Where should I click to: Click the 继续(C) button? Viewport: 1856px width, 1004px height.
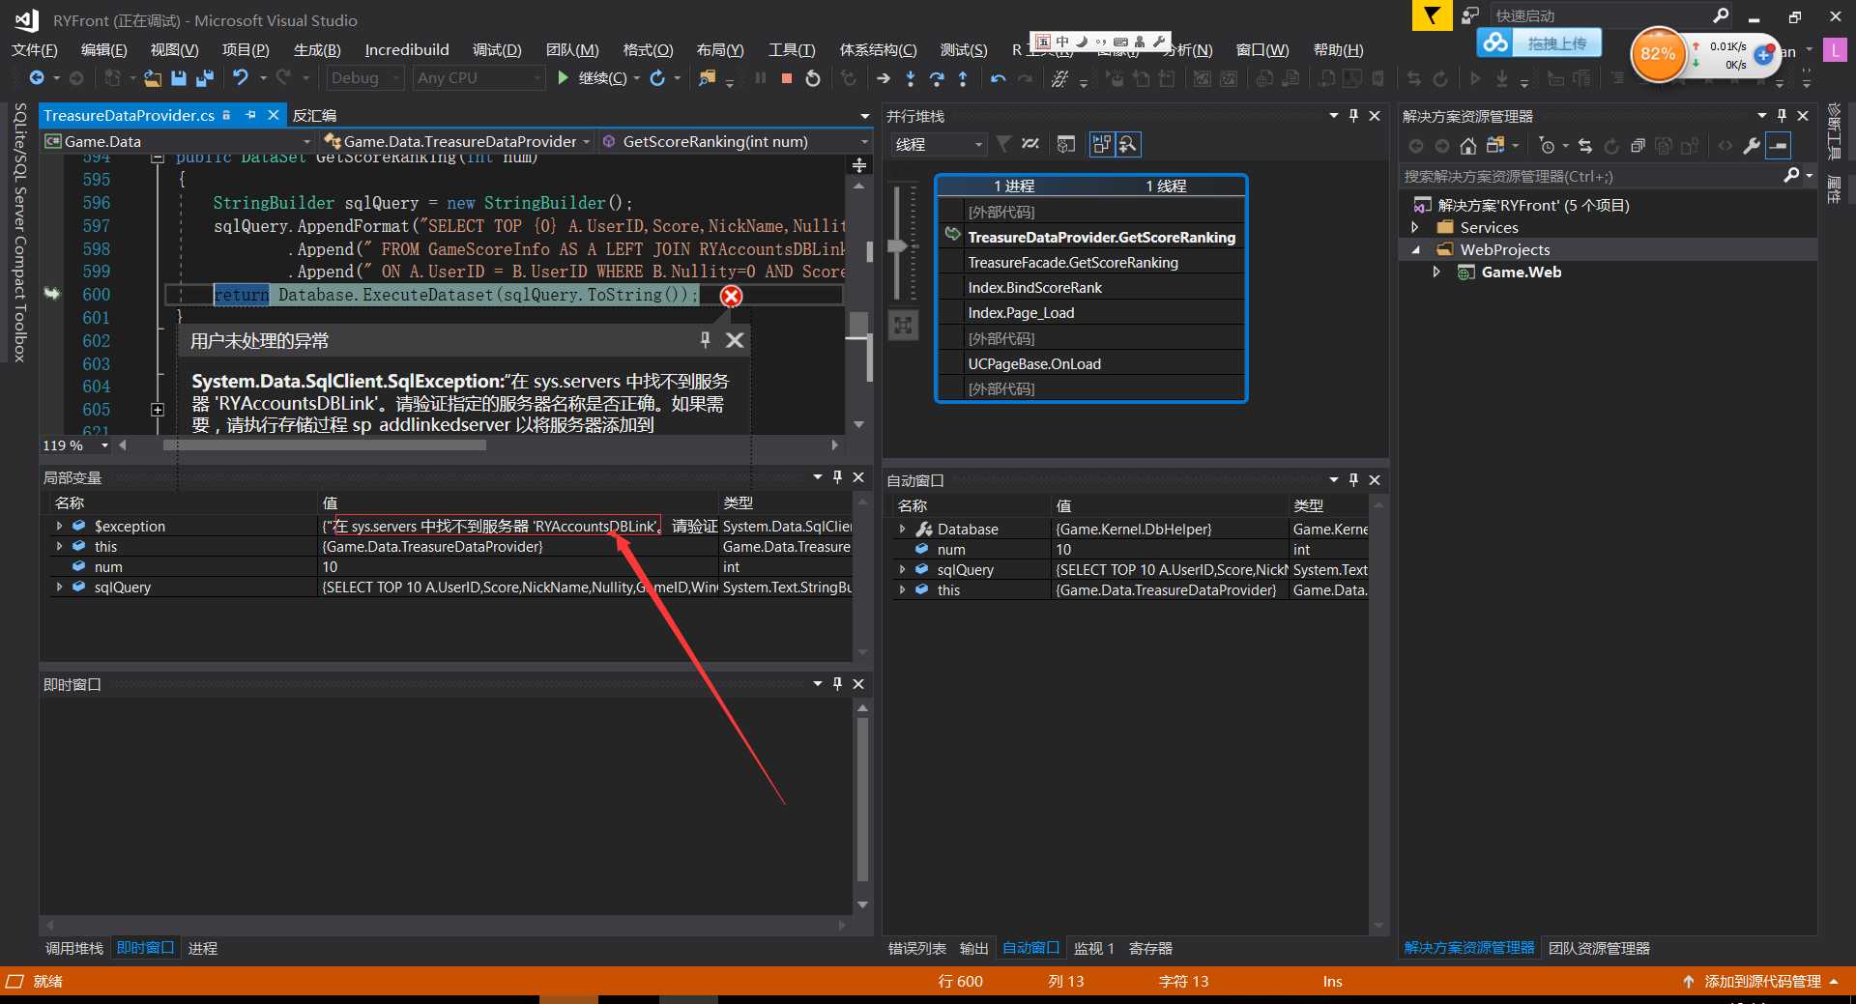point(601,78)
